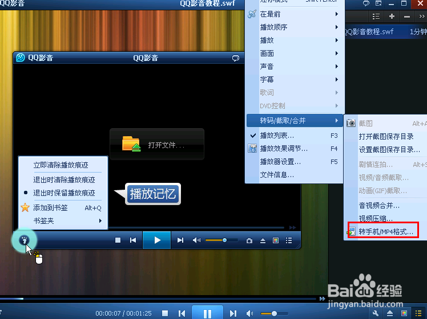
Task: Click the fast-forward arrows on main progress bar
Action: tap(323, 298)
